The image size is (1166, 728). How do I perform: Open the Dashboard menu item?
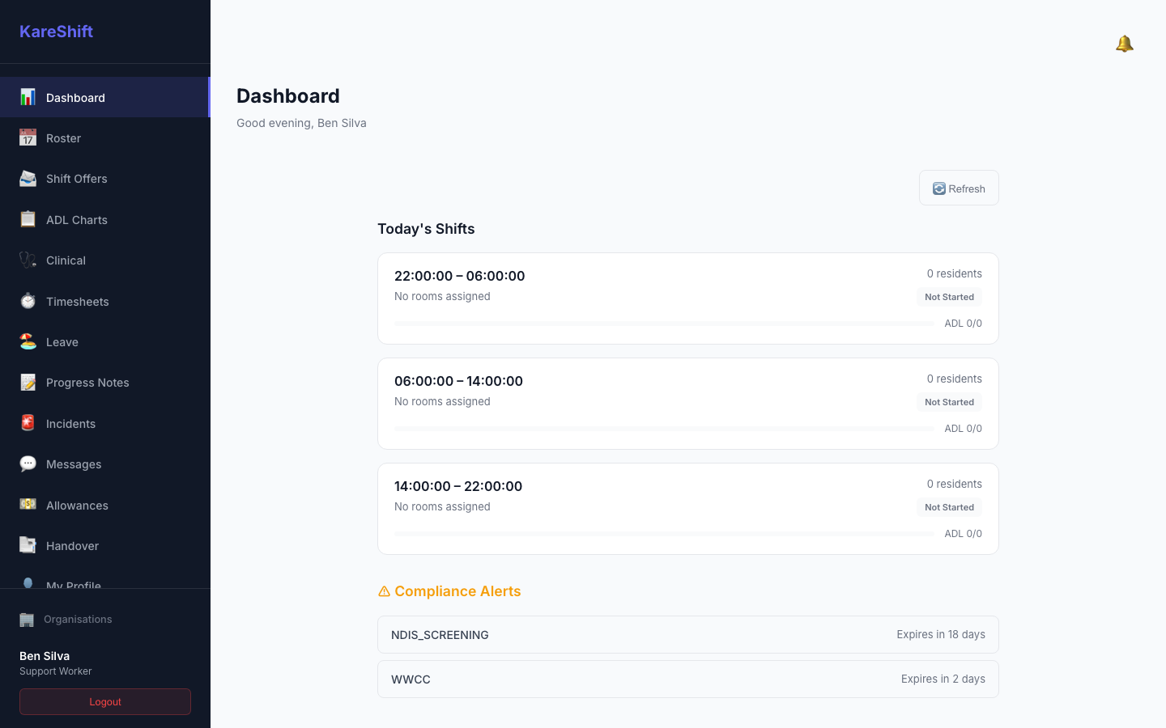point(105,97)
